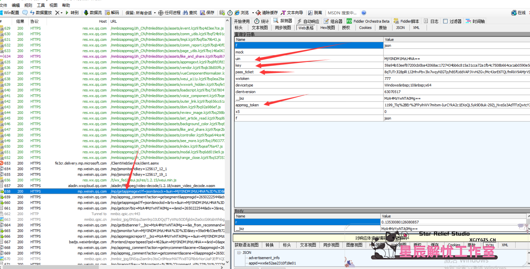Collapse the JSON root tree node

coord(239,252)
